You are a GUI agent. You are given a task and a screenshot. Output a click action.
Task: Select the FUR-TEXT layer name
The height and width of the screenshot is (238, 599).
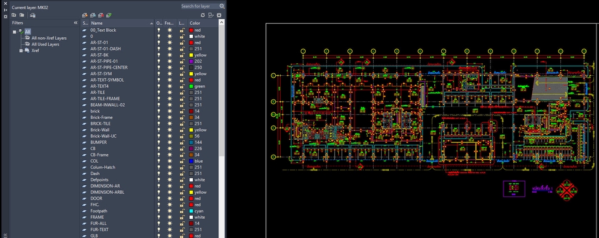point(99,230)
